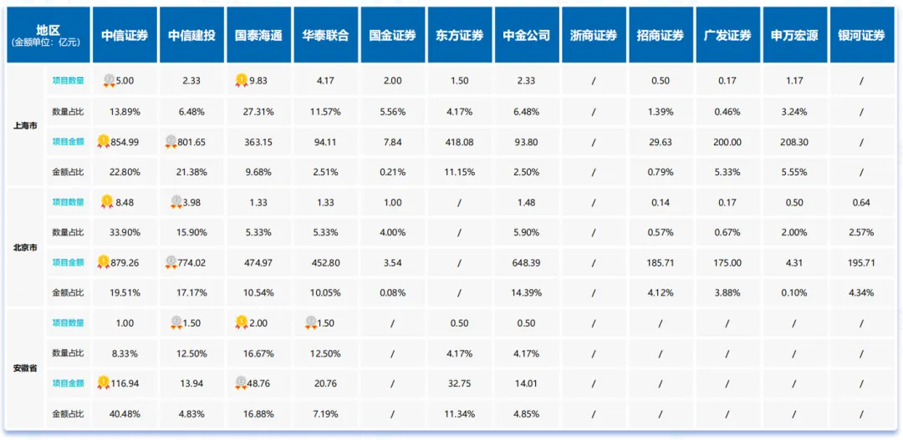Viewport: 903px width, 440px height.
Task: Click 数量占比 label in 北京市 section
Action: point(68,232)
